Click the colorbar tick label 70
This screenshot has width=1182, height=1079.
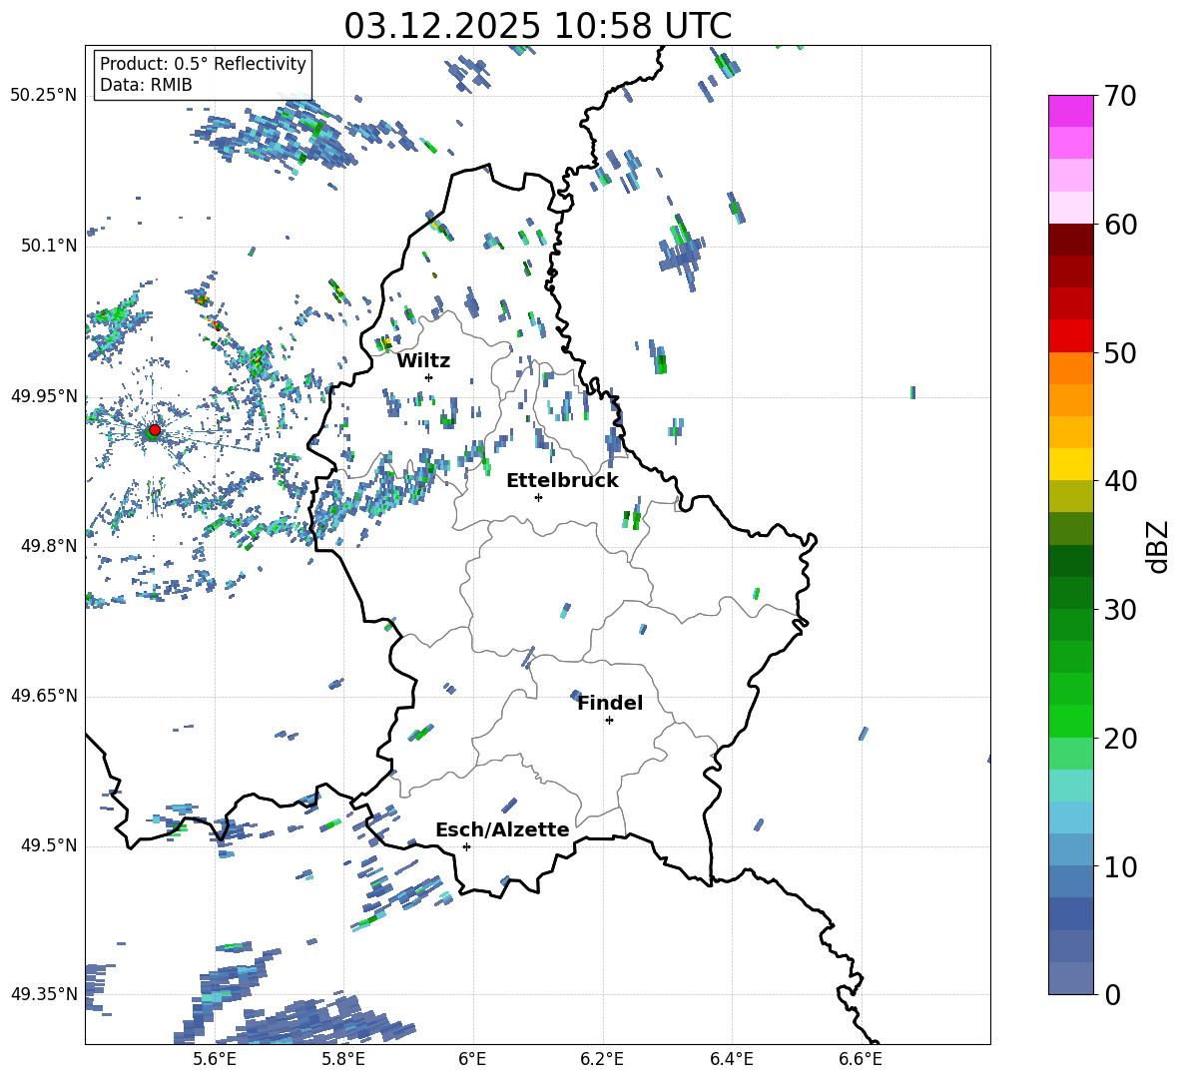(1120, 96)
